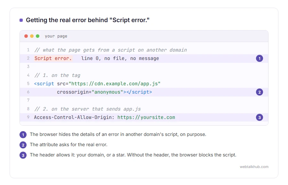
Task: Click the comment "// 1. on the tag"
Action: pyautogui.click(x=57, y=75)
